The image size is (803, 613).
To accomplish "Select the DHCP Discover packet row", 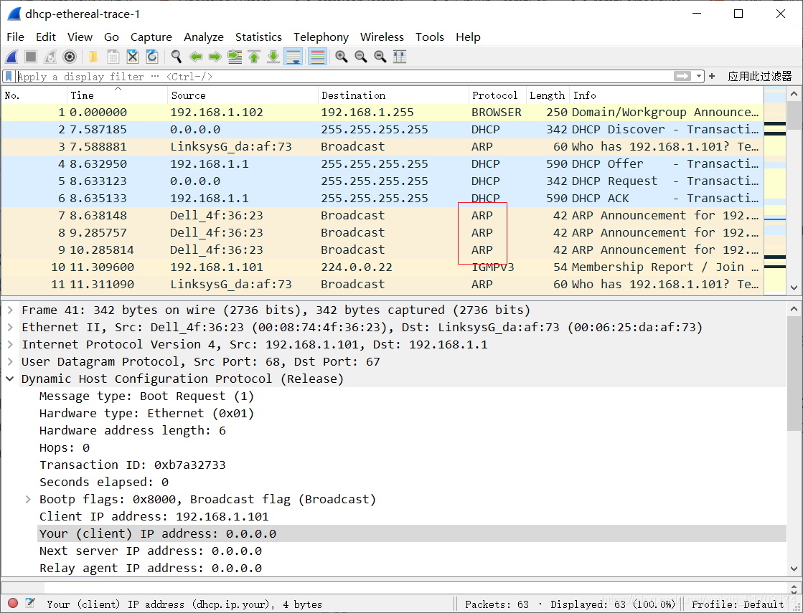I will (382, 130).
